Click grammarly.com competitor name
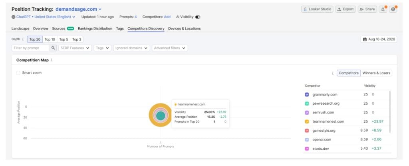The image size is (409, 166). (x=325, y=95)
